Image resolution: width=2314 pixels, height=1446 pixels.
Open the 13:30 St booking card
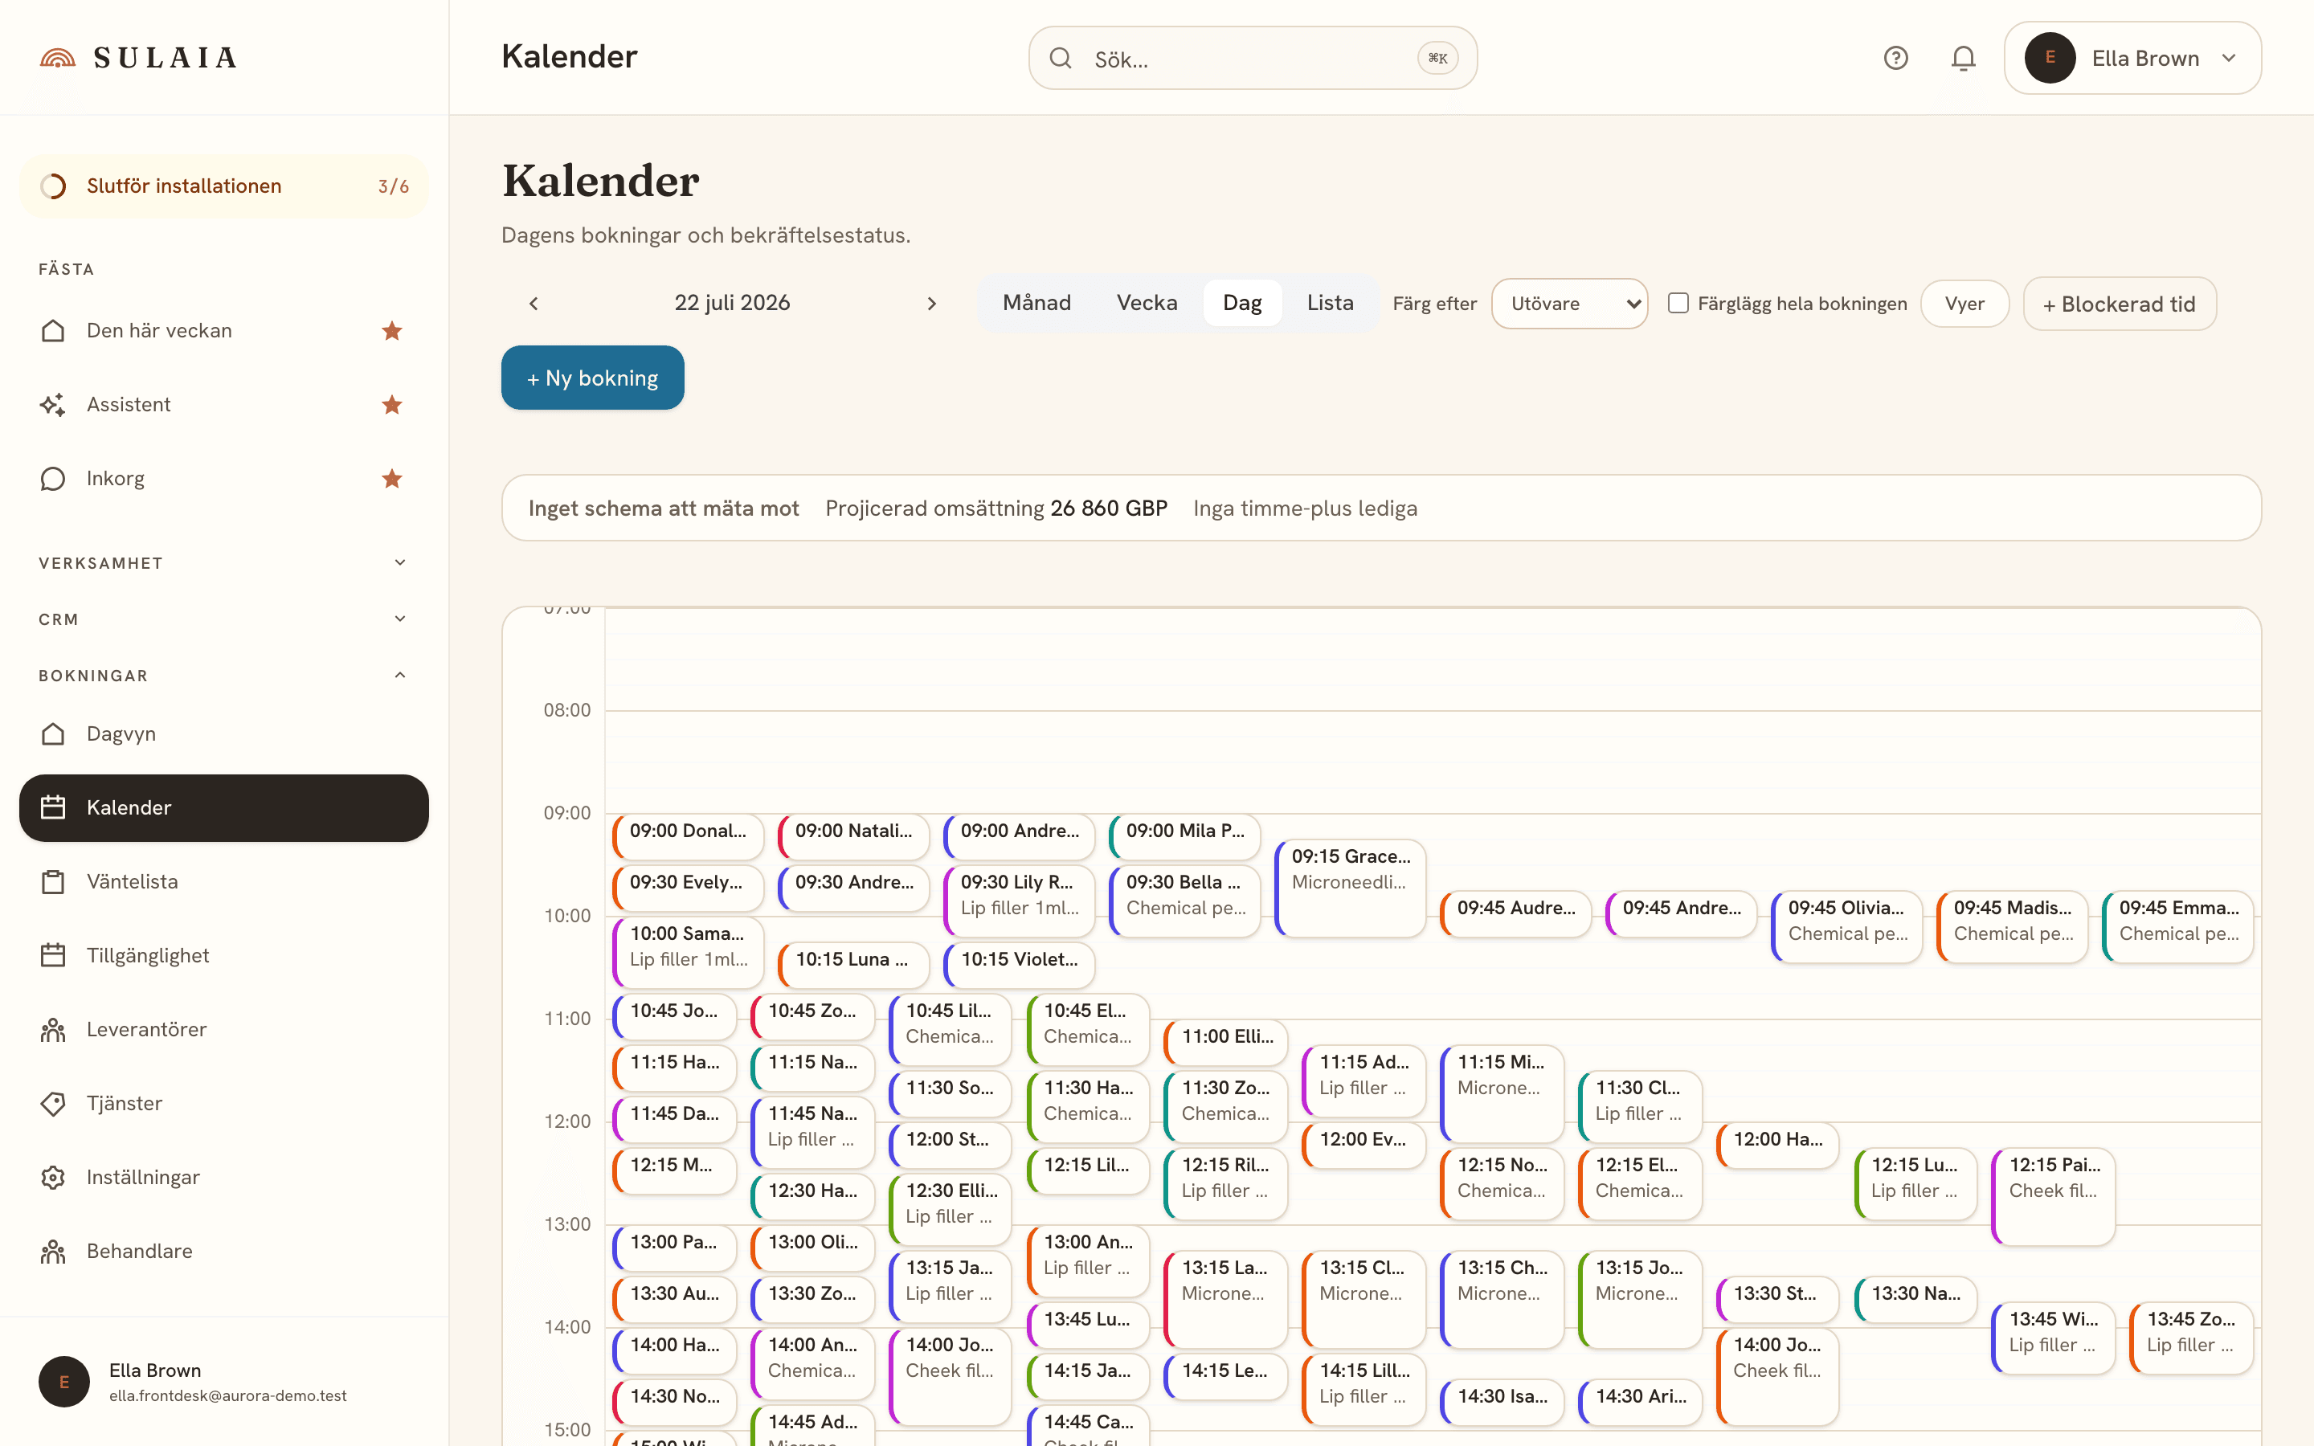click(x=1776, y=1299)
